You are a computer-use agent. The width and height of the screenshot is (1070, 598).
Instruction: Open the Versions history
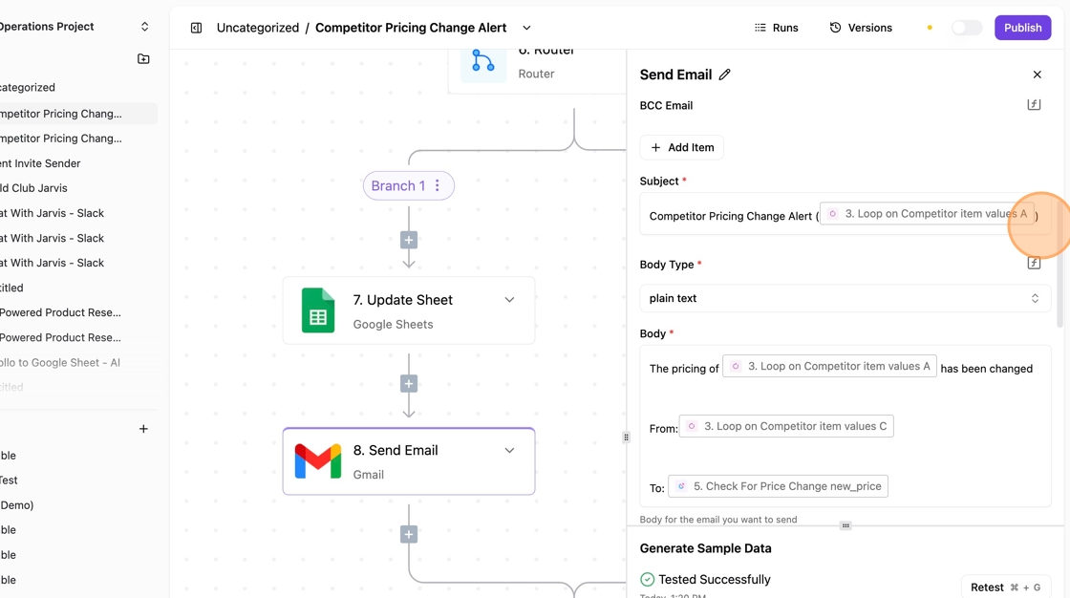[x=860, y=28]
